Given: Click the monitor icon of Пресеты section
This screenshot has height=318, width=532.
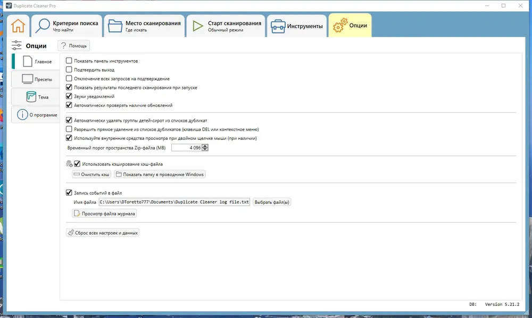Looking at the screenshot, I should [x=27, y=79].
